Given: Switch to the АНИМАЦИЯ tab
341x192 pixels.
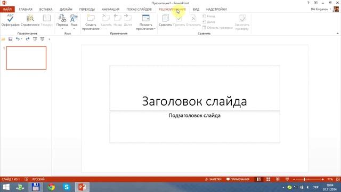Looking at the screenshot, I should click(110, 10).
